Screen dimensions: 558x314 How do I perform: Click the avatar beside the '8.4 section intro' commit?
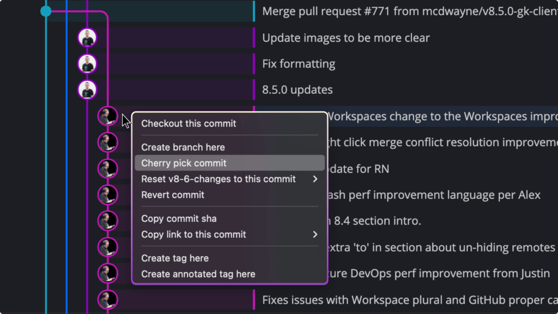[x=107, y=221]
